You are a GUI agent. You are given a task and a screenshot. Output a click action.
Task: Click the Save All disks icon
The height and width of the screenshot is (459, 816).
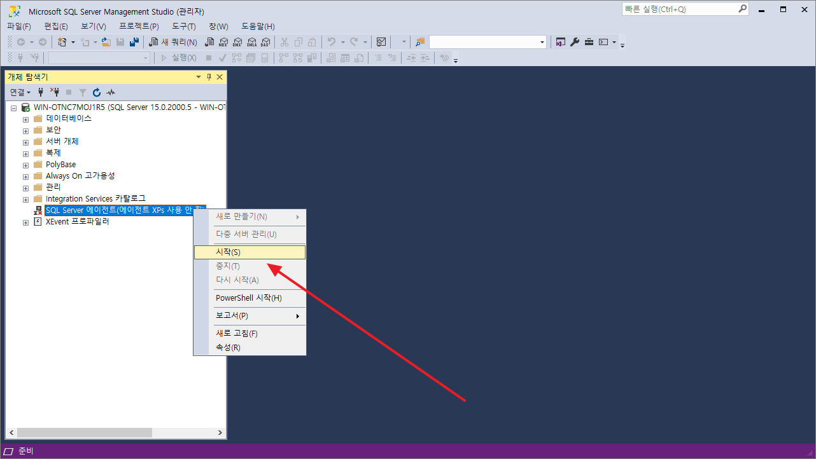(134, 42)
